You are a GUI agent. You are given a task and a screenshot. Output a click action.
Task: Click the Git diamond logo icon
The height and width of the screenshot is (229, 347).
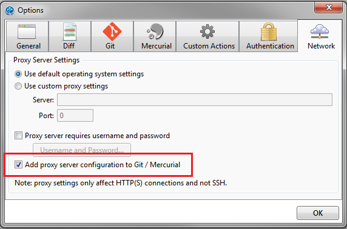point(112,32)
